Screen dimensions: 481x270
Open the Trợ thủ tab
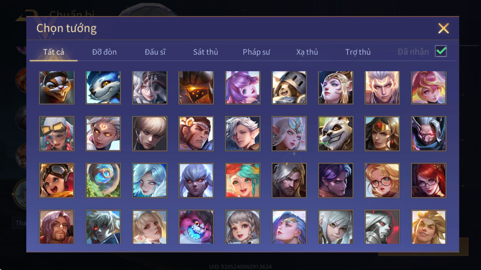pos(358,52)
